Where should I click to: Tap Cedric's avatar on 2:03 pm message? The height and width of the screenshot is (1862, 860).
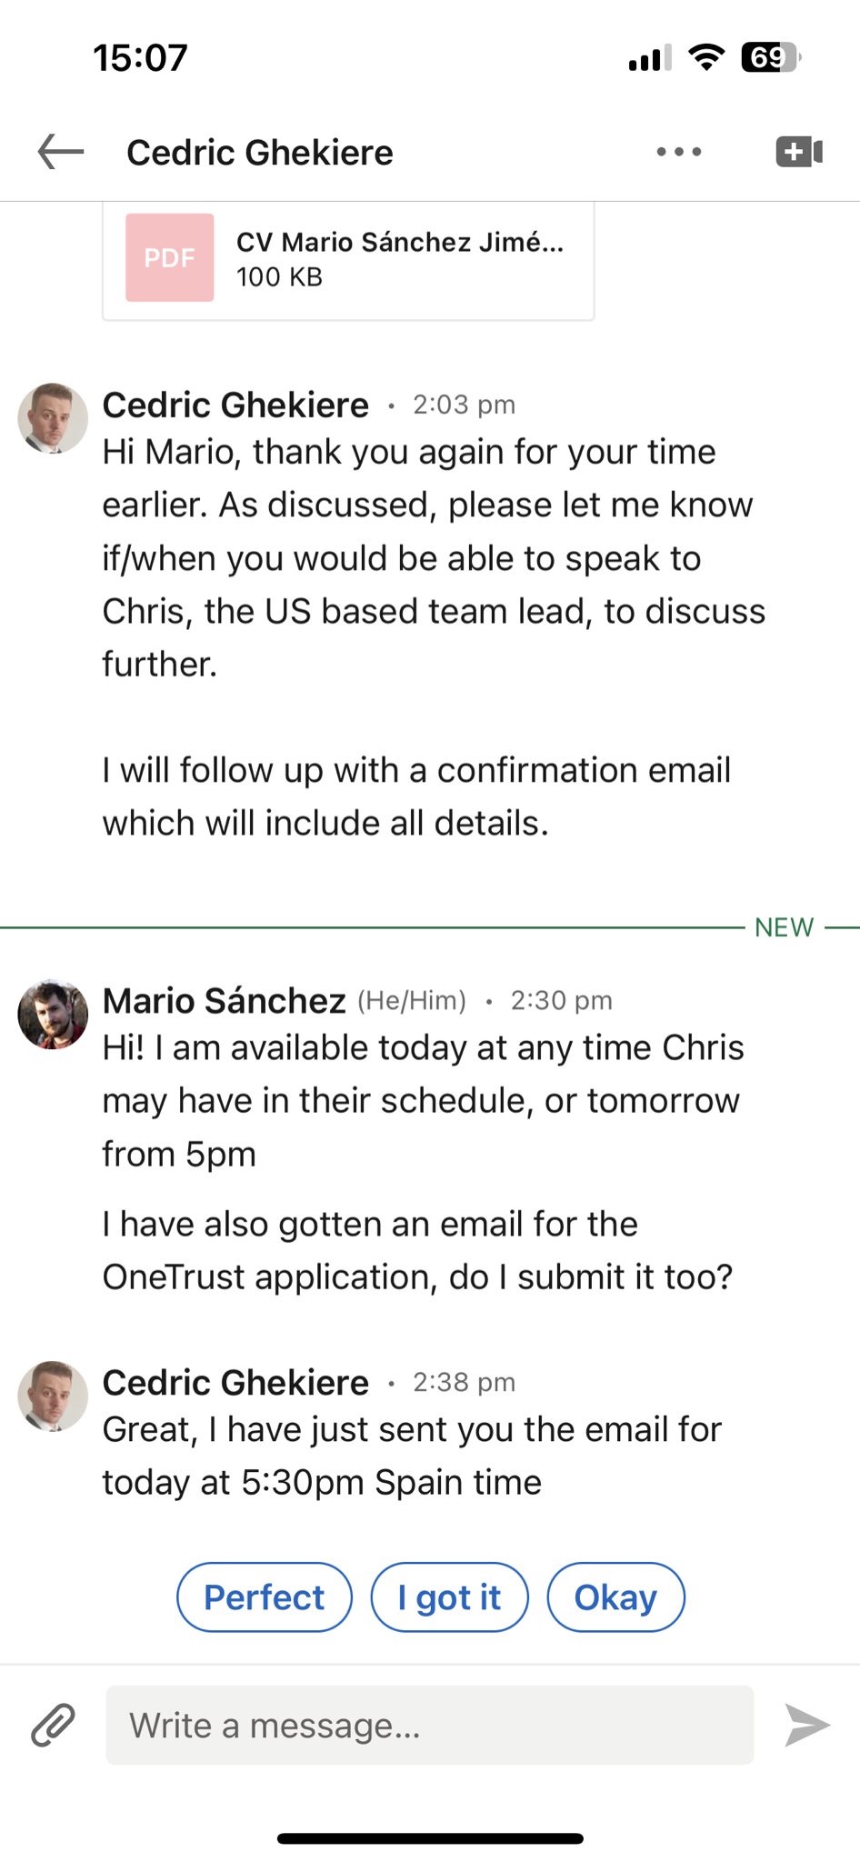(53, 418)
